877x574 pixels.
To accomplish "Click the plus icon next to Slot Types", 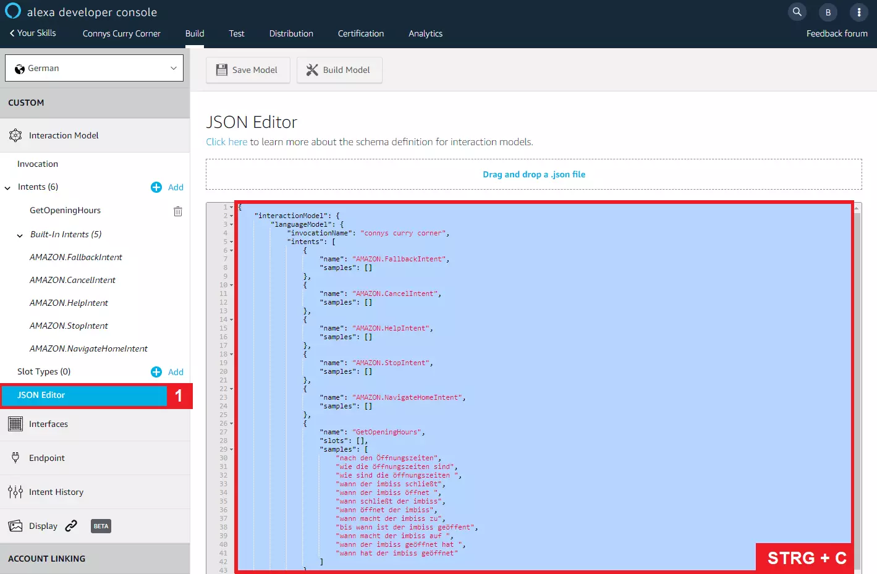I will [156, 372].
